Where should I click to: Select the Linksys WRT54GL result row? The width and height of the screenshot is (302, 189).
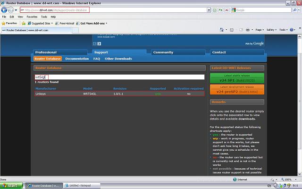(x=119, y=94)
